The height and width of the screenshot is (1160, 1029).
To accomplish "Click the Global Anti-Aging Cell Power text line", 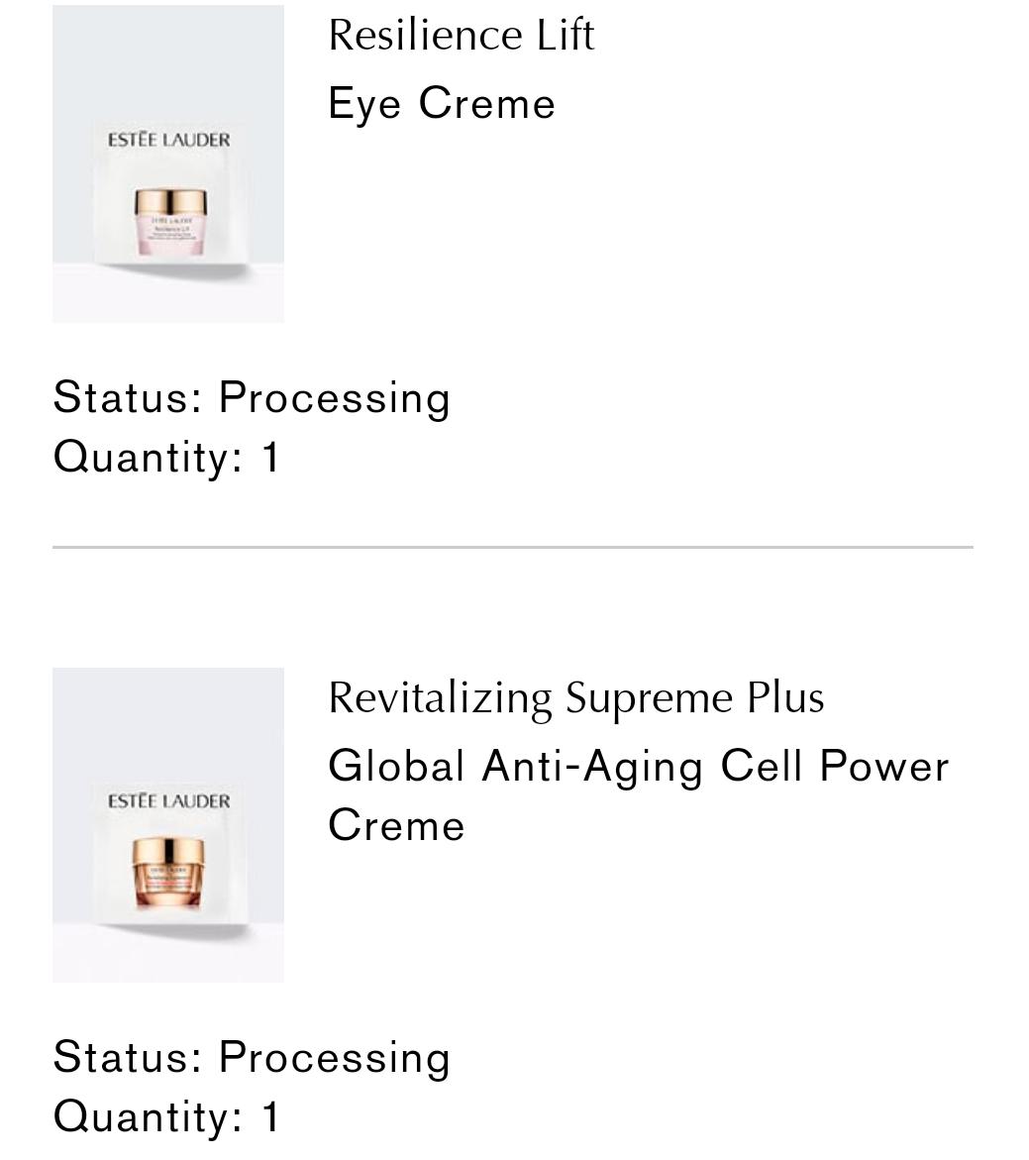I will (638, 767).
